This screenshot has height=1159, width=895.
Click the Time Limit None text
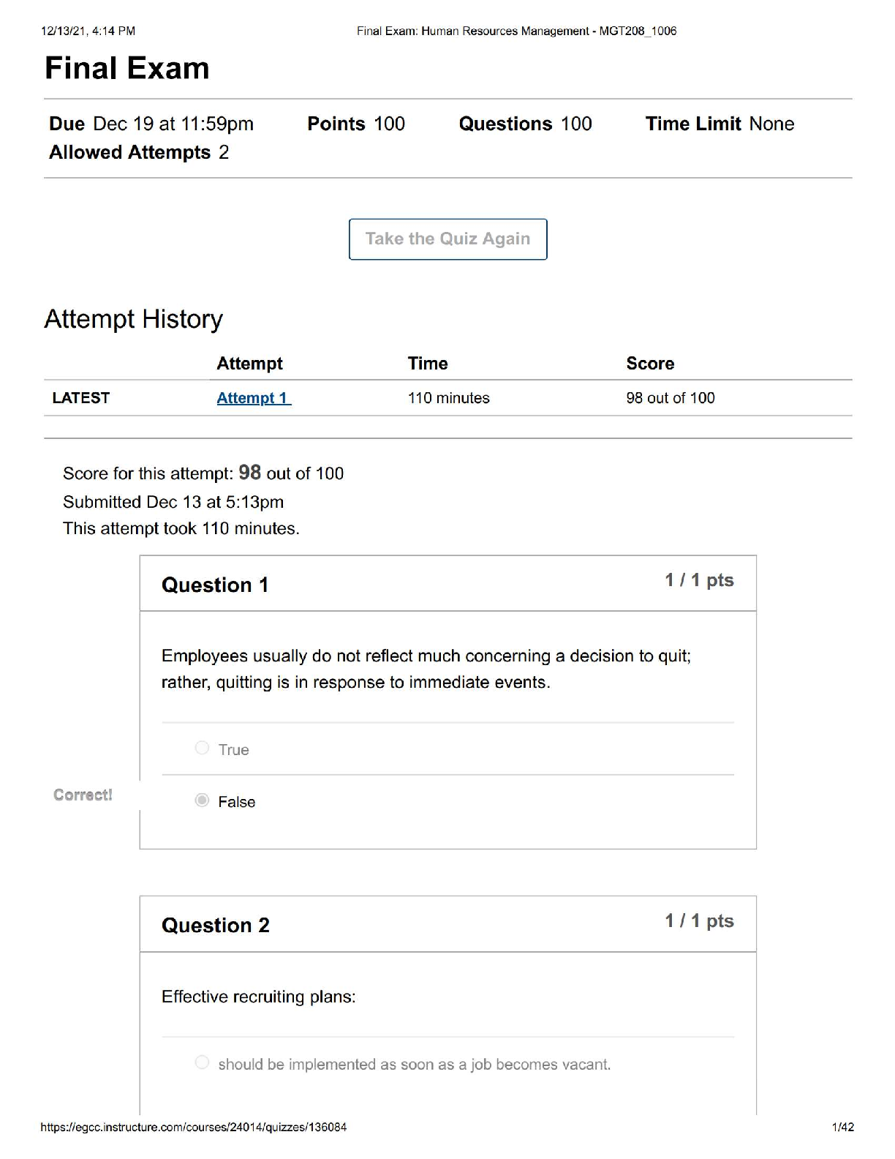click(x=720, y=124)
